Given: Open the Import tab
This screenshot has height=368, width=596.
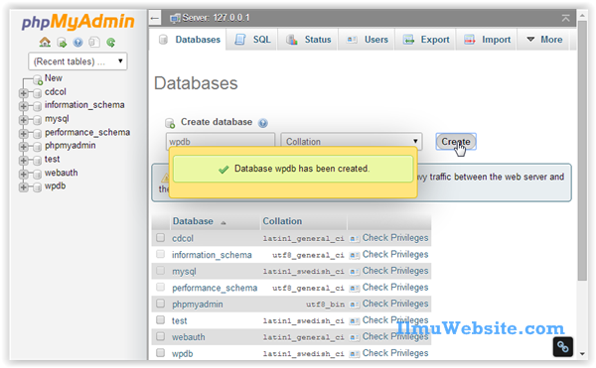Looking at the screenshot, I should pos(487,40).
